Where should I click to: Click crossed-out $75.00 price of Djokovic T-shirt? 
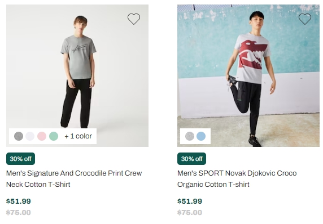point(190,213)
